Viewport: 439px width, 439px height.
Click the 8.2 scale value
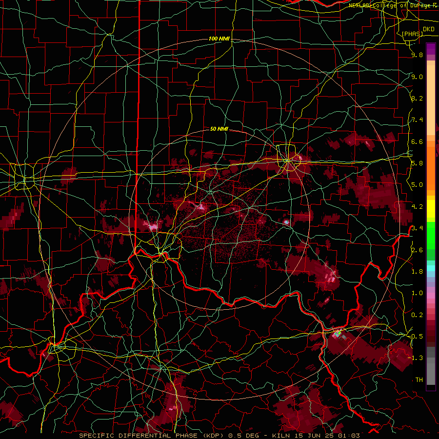(x=417, y=98)
